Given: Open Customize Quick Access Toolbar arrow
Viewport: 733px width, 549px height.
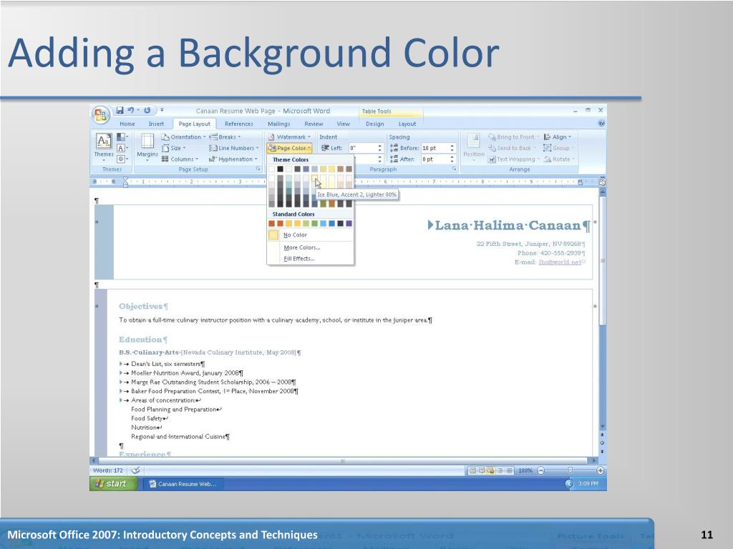Looking at the screenshot, I should [162, 110].
